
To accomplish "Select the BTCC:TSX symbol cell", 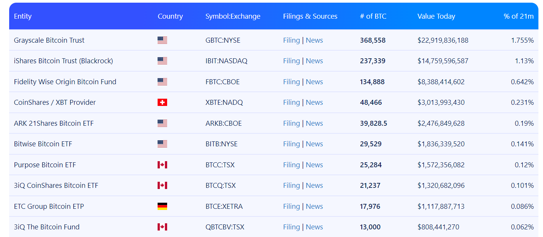I will coord(220,165).
